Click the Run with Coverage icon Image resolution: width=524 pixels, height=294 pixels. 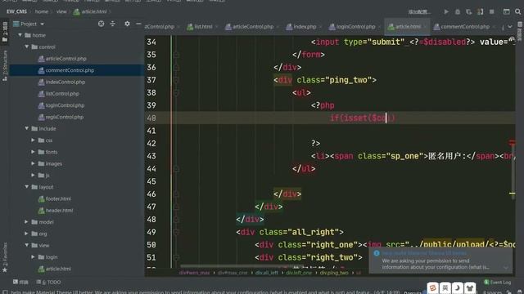click(469, 11)
